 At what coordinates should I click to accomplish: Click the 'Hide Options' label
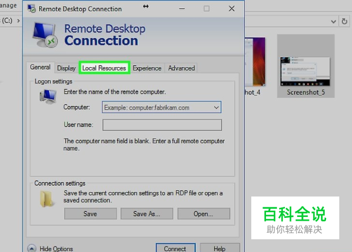[56, 248]
